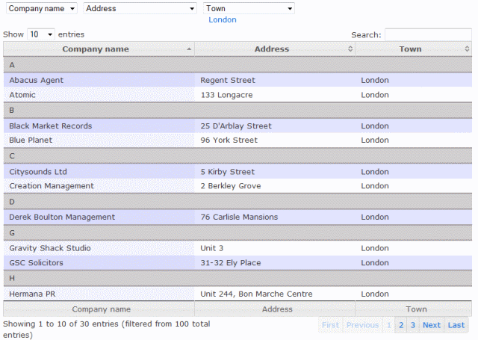Screen dimensions: 478x340
Task: Click the group row labeled C
Action: 238,156
